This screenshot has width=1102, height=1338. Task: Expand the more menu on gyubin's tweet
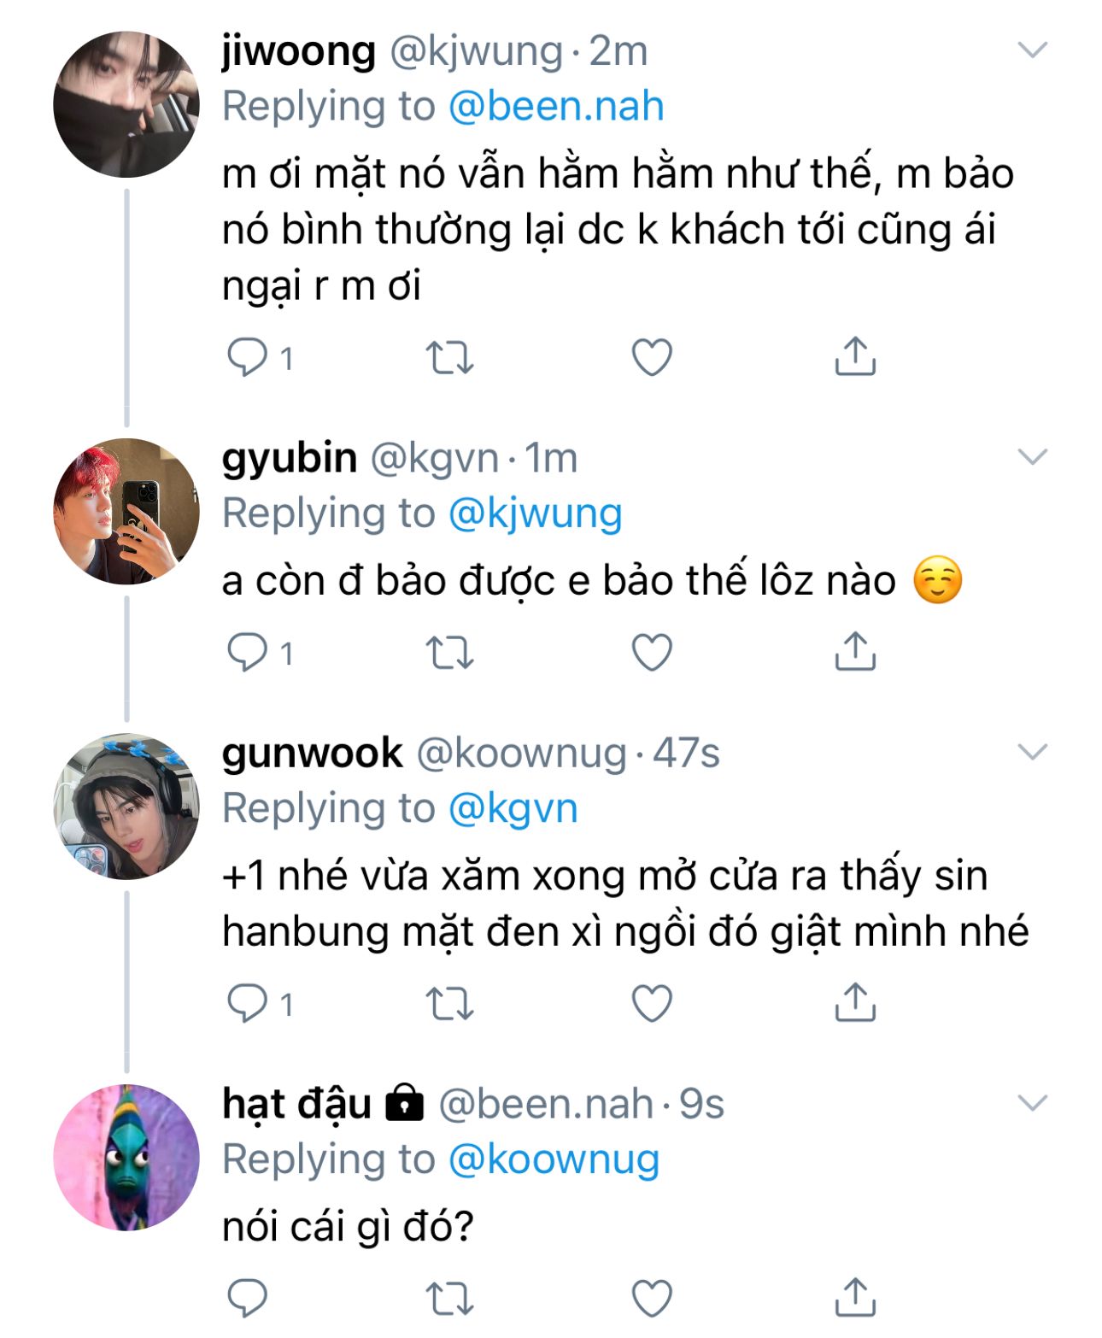click(1033, 457)
